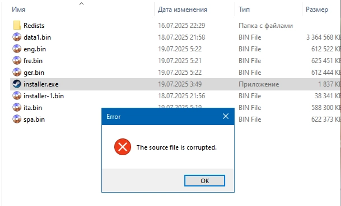Toggle sort direction arrow above Имя
The height and width of the screenshot is (206, 341).
(x=82, y=3)
